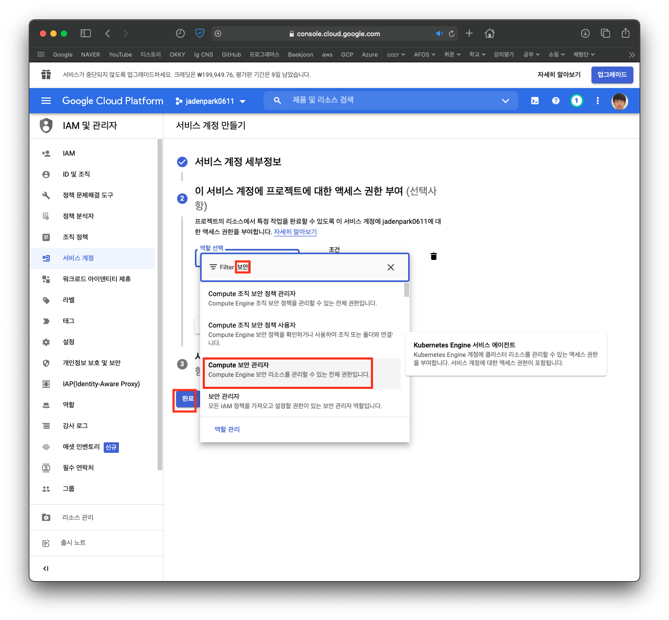Open 정책 문제해결 도구 sidebar item
The image size is (669, 620).
pos(92,195)
